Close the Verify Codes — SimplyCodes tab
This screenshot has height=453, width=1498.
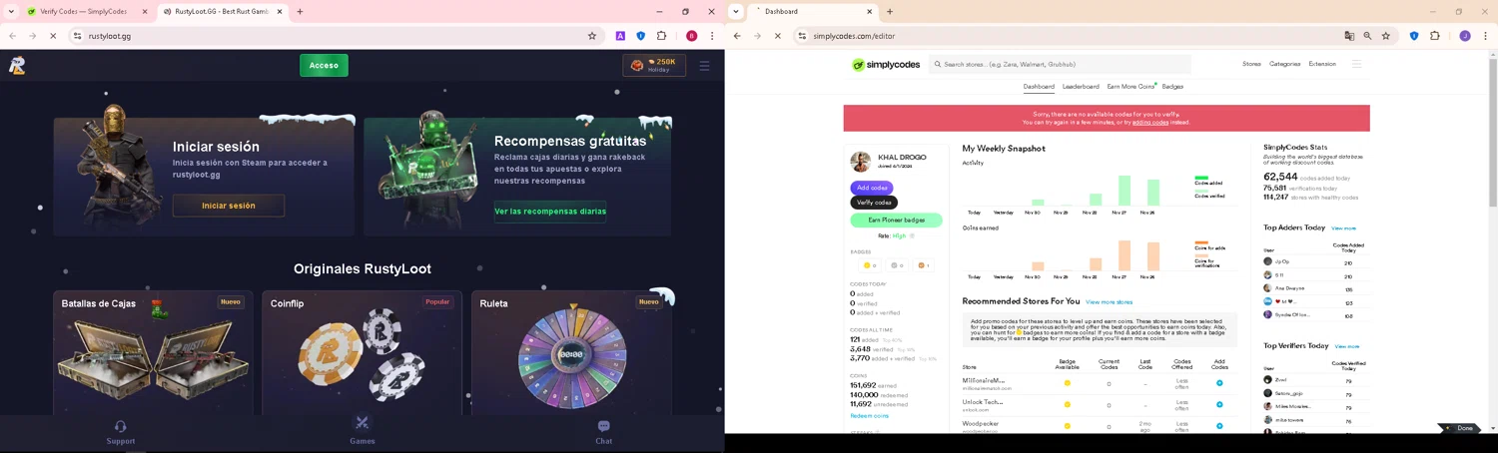(144, 12)
